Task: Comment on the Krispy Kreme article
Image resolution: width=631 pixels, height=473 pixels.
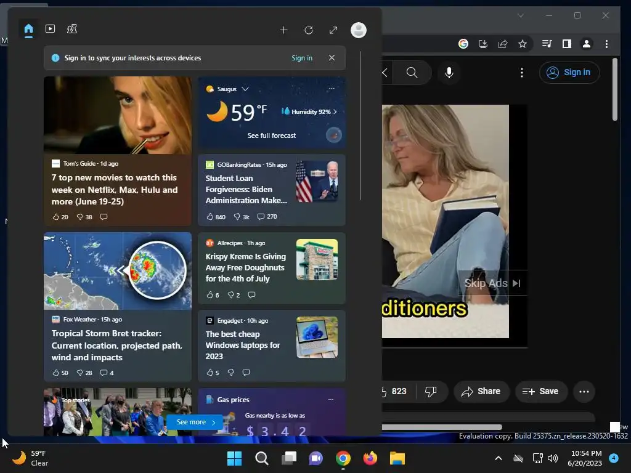Action: [x=252, y=295]
